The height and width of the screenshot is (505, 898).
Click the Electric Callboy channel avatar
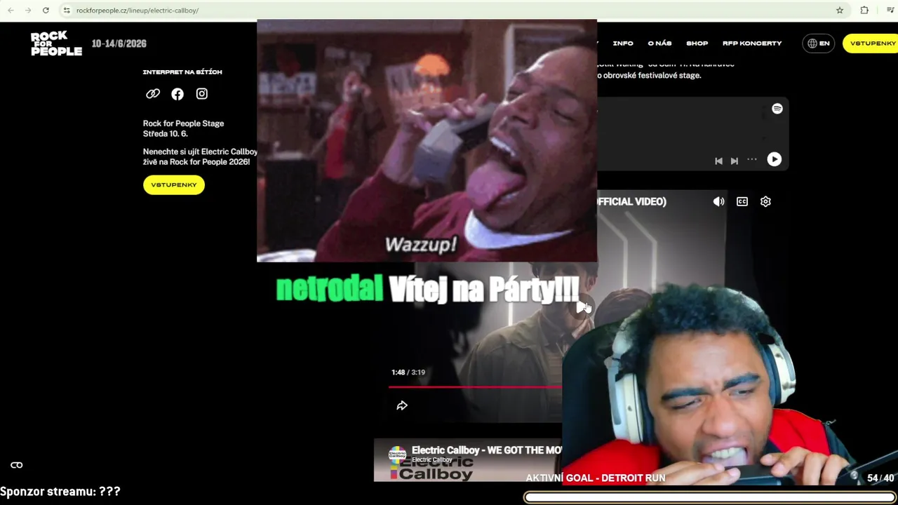coord(398,454)
